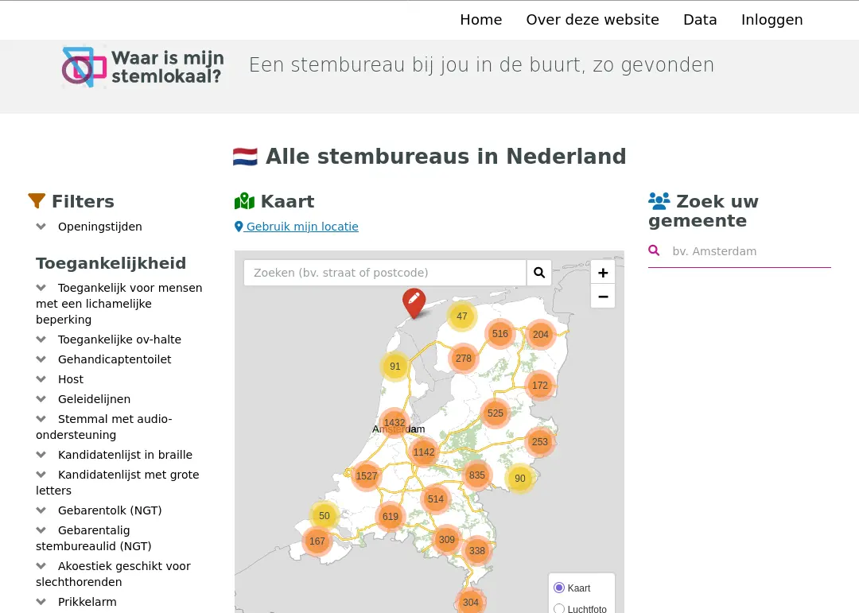
Task: Expand the Geleidelijnen filter chevron
Action: 41,399
